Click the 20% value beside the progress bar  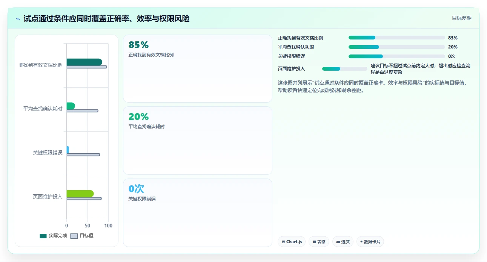click(x=453, y=47)
